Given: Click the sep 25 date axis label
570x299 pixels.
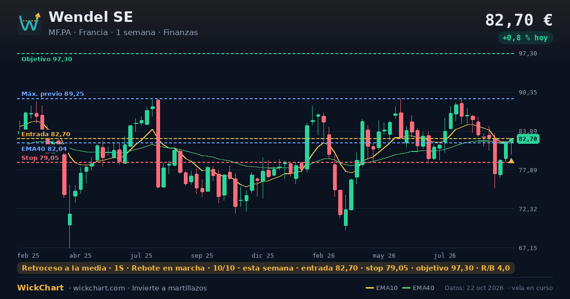Looking at the screenshot, I should [x=202, y=255].
